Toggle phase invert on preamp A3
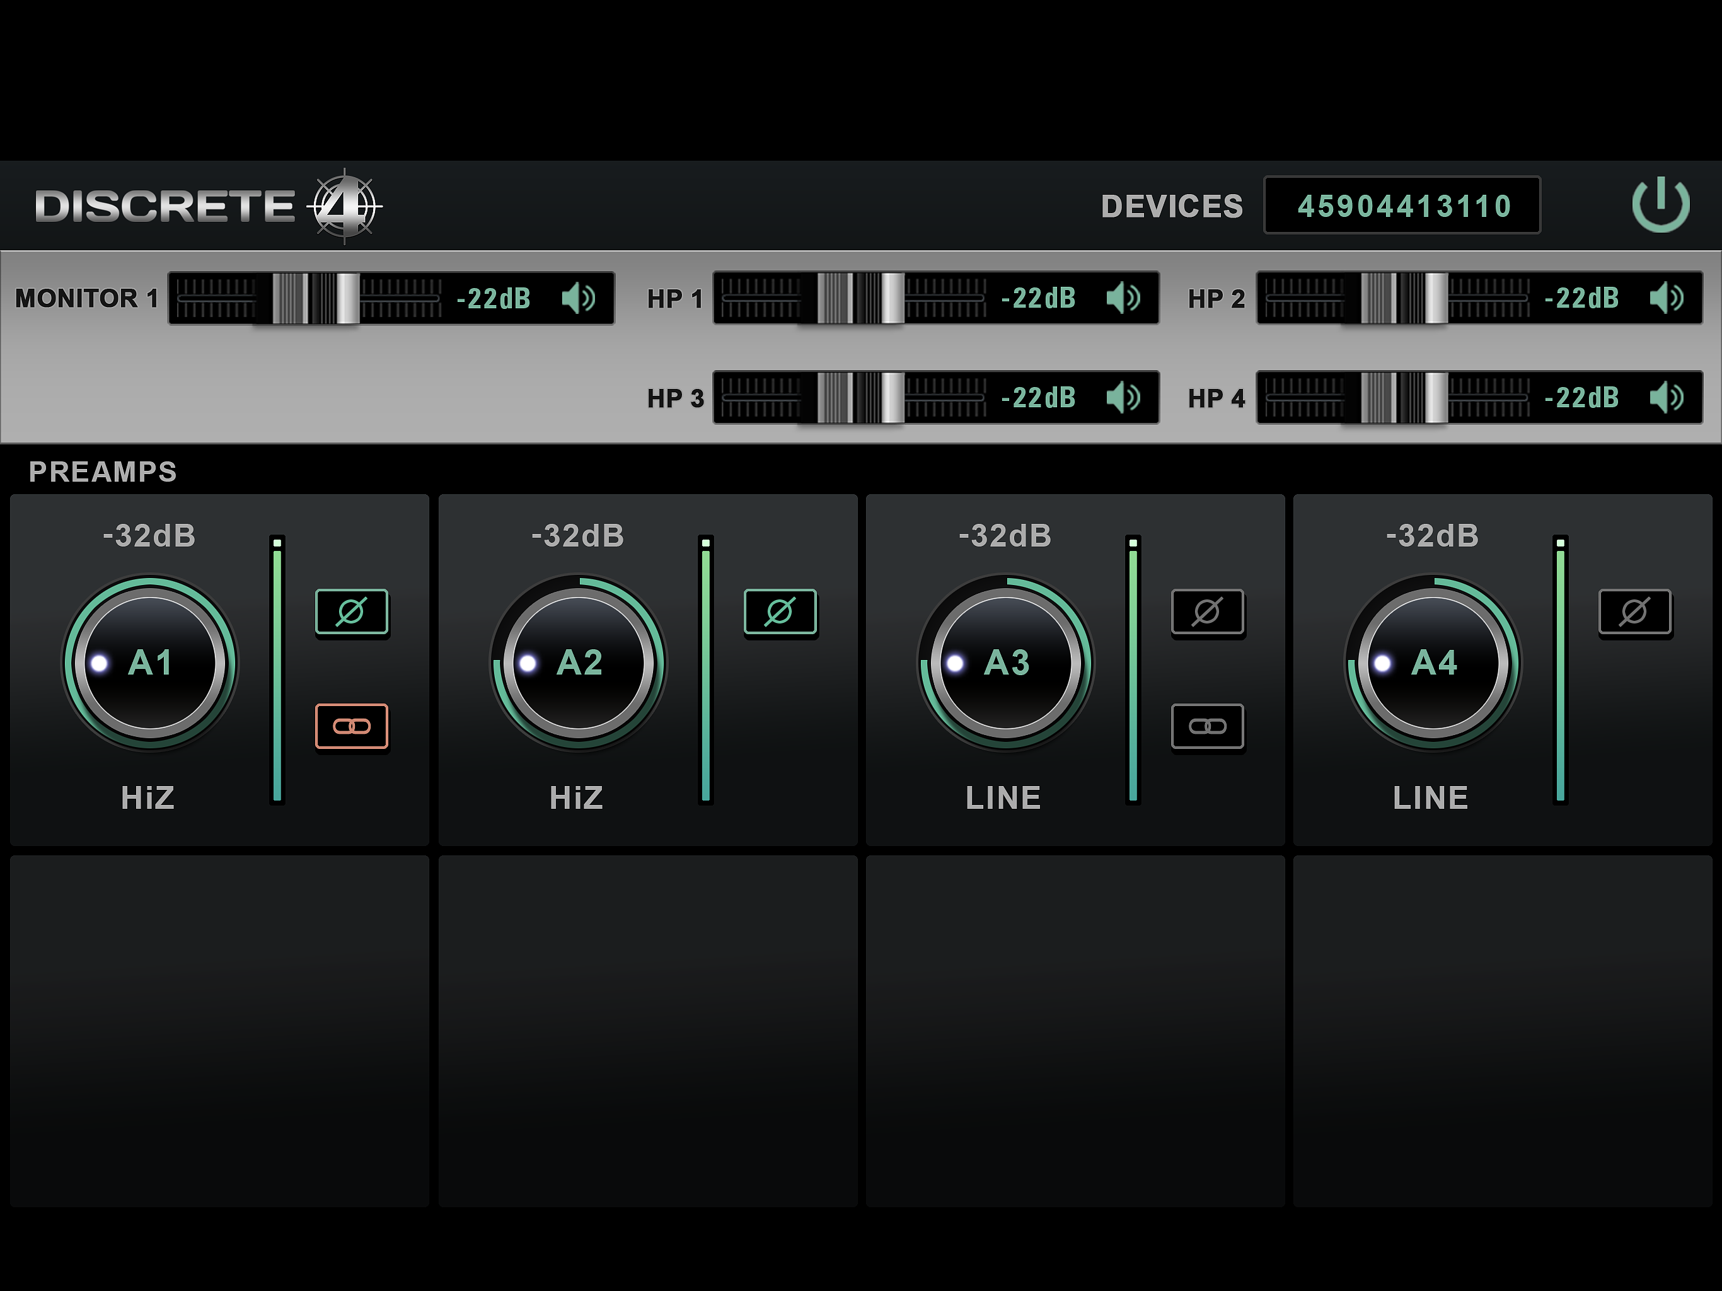 [x=1208, y=612]
